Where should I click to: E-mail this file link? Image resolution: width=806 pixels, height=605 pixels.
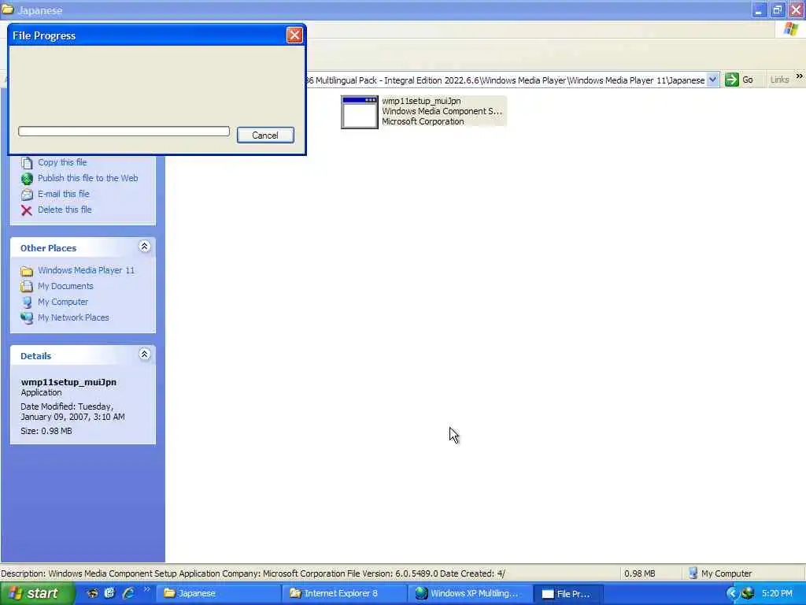[64, 194]
